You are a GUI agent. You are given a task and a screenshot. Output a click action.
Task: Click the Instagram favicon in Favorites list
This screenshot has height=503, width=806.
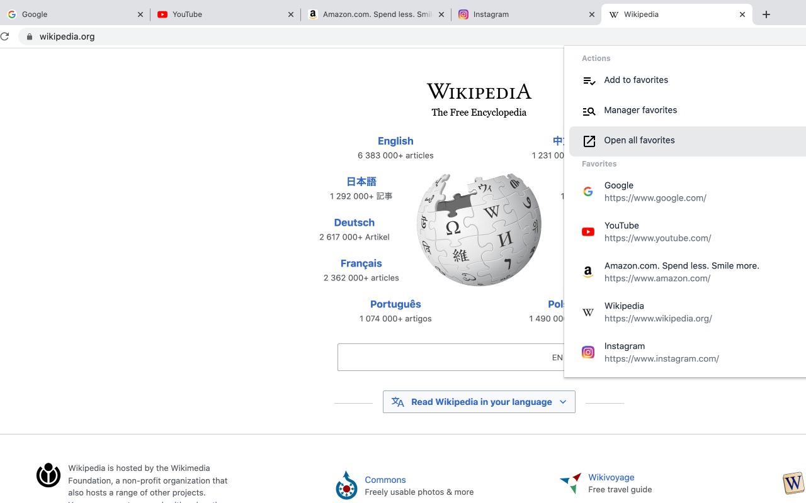click(588, 353)
